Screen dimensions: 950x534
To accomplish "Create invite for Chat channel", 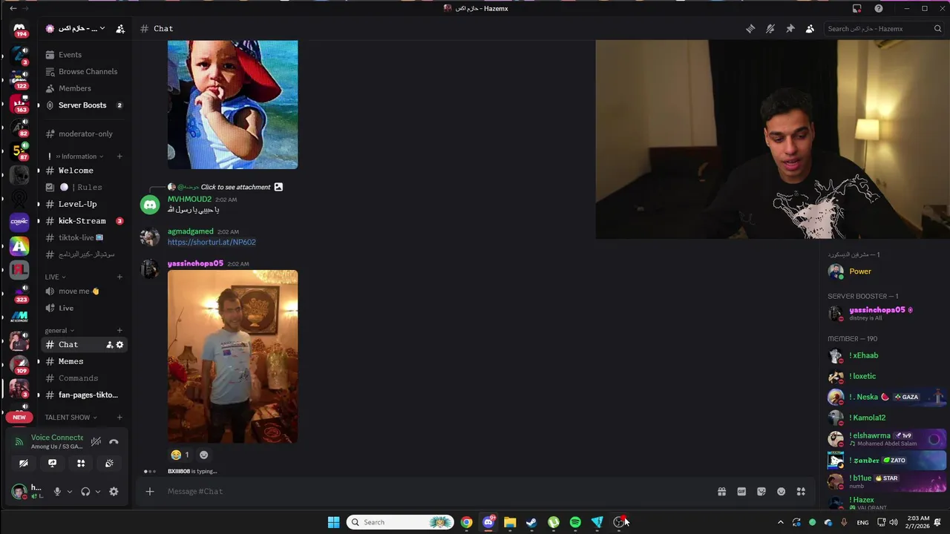I will pos(110,345).
